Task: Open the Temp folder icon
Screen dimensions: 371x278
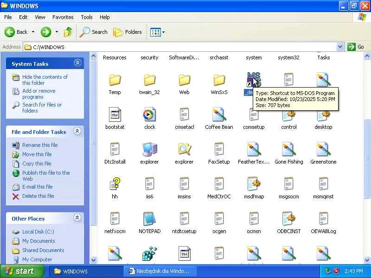Action: [x=115, y=80]
